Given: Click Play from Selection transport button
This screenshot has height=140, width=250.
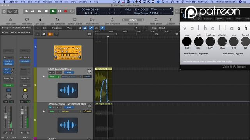Looking at the screenshot, I should coord(26,11).
